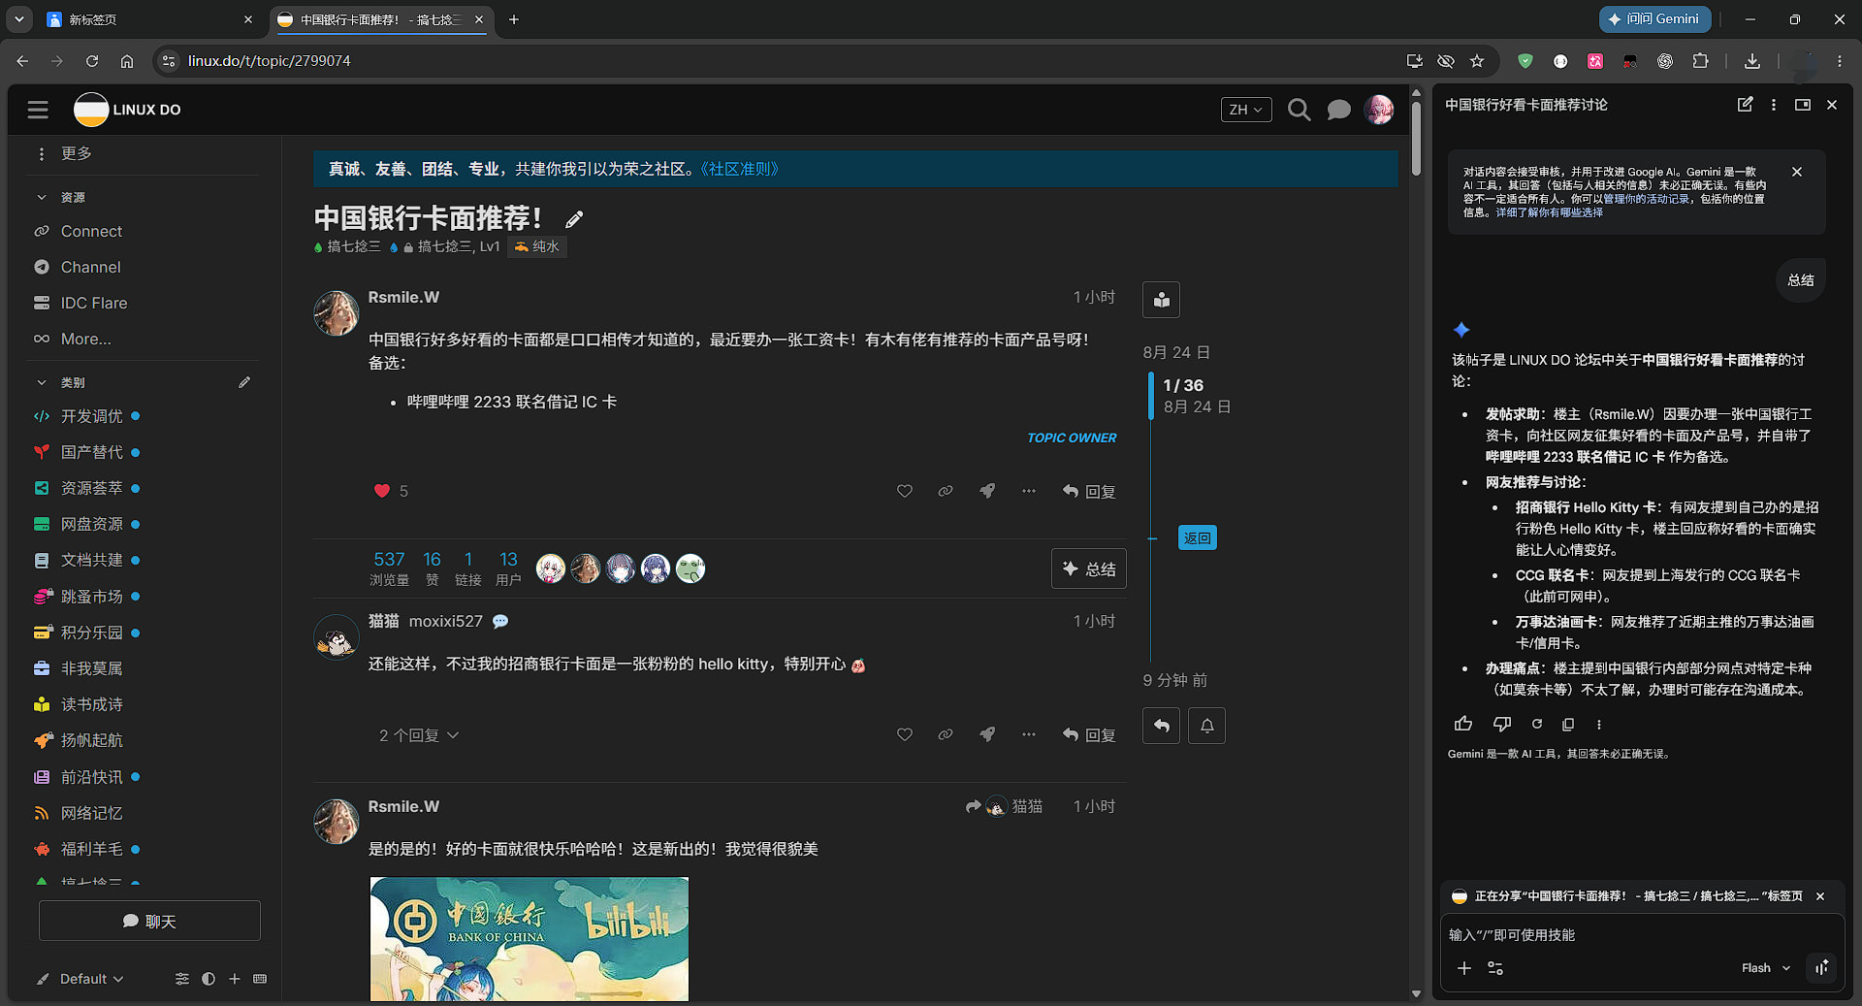Like Rsmile.W's first post
1862x1006 pixels.
tap(905, 491)
